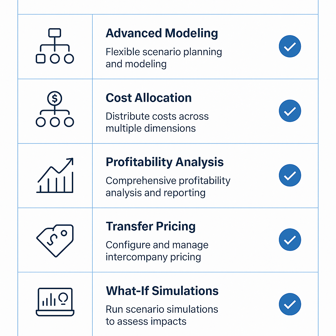Toggle the Advanced Modeling checkmark
The height and width of the screenshot is (336, 336).
pyautogui.click(x=290, y=47)
